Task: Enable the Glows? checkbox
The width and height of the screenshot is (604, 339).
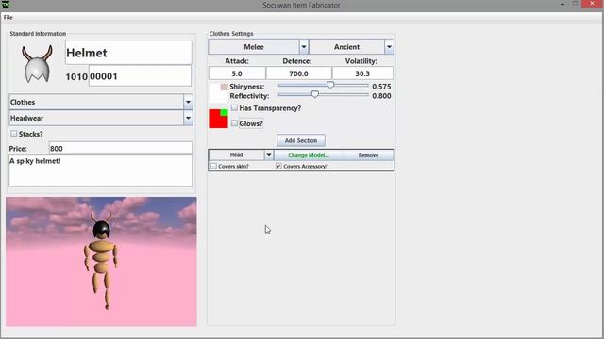Action: pyautogui.click(x=234, y=123)
